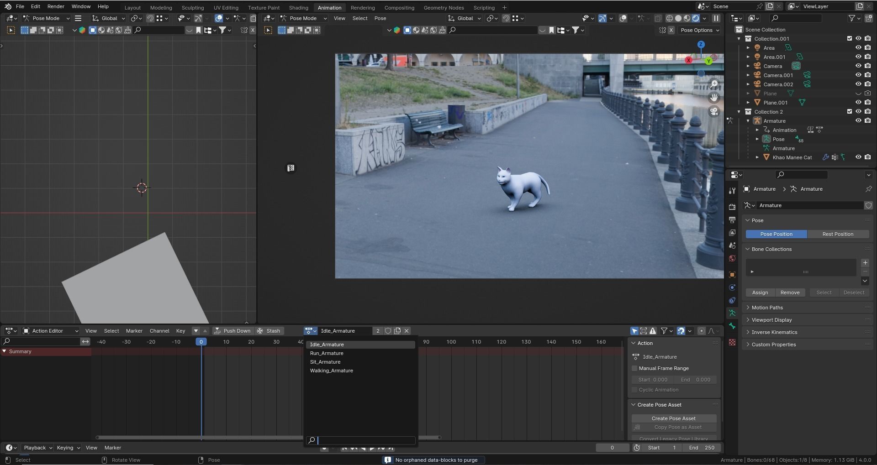
Task: Hide Plane.001 with its eye icon
Action: click(x=858, y=103)
